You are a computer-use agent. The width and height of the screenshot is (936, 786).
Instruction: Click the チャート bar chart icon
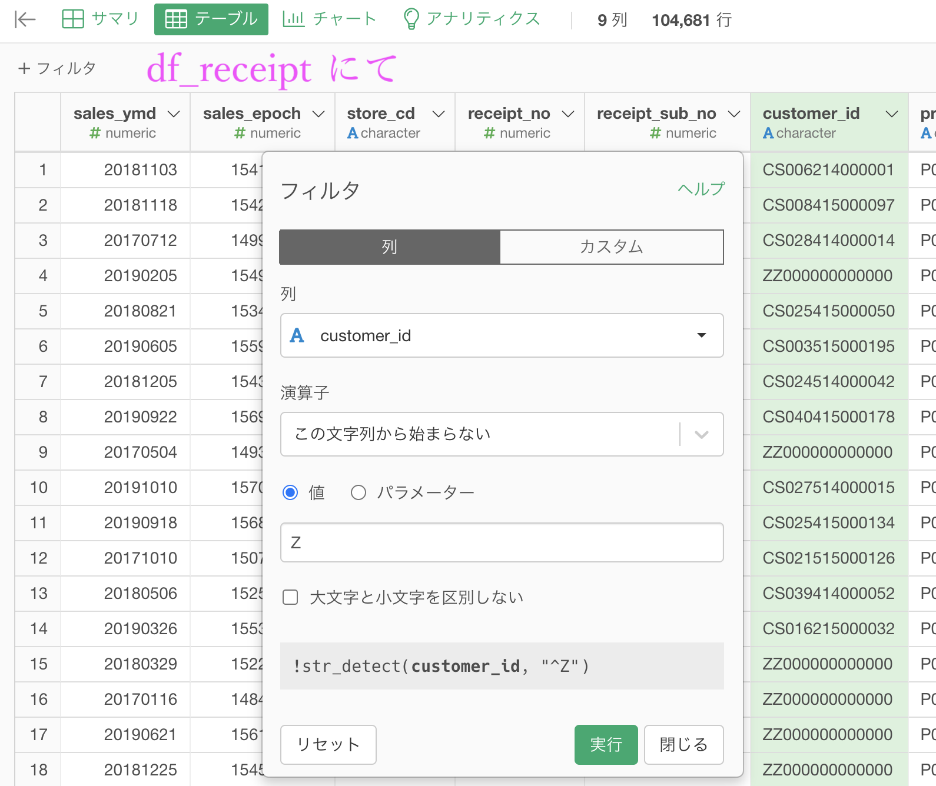(294, 19)
